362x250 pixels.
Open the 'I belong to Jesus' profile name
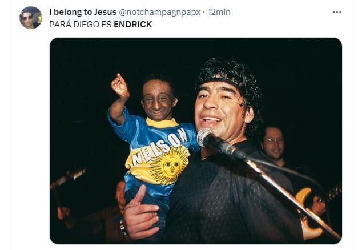coord(83,12)
